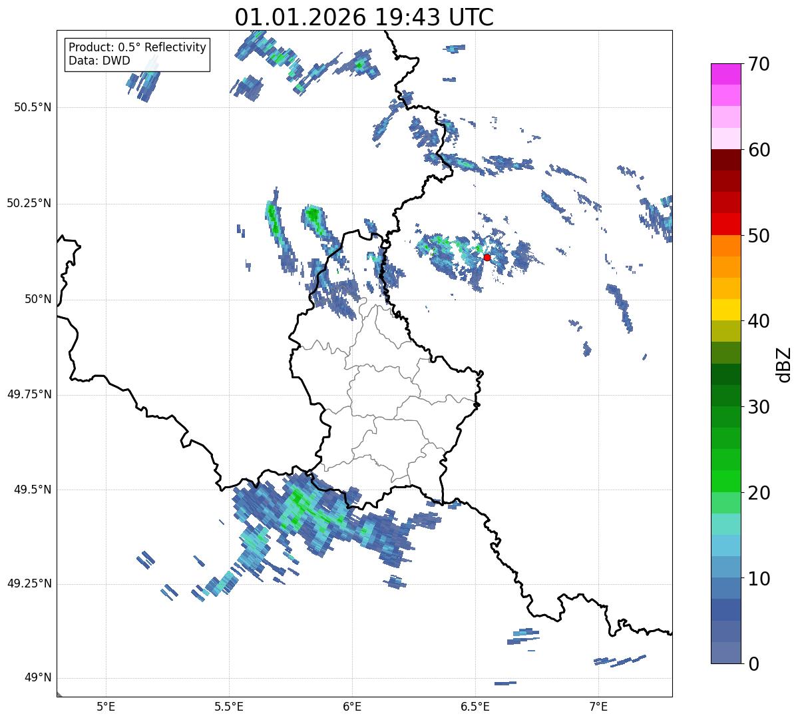Click the colorbar tick label 30
This screenshot has width=800, height=720.
[759, 407]
